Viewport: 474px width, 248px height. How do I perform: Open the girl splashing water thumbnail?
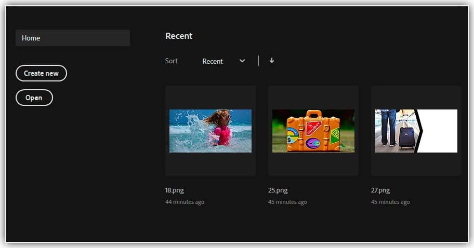[210, 131]
